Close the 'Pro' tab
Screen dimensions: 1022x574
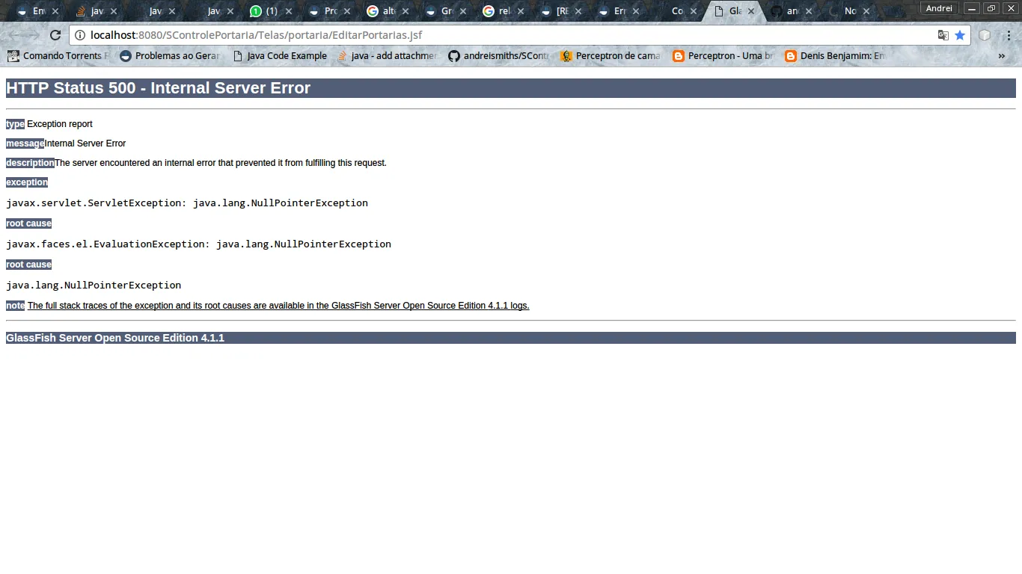point(347,11)
